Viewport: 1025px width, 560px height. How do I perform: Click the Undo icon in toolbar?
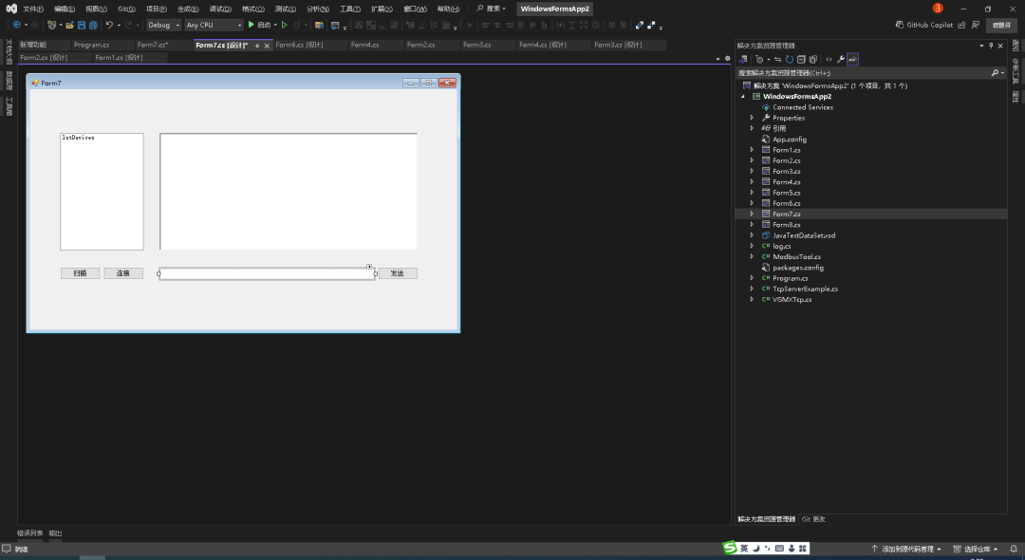click(x=109, y=25)
